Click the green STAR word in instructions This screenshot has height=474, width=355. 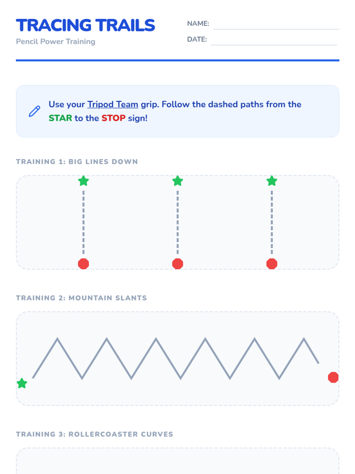click(x=60, y=118)
